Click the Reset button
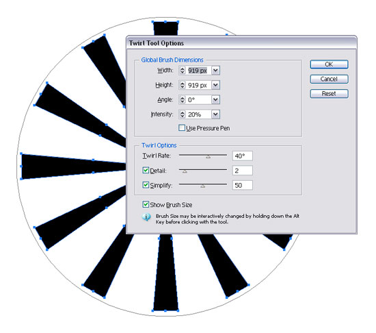This screenshot has height=333, width=376. tap(329, 94)
